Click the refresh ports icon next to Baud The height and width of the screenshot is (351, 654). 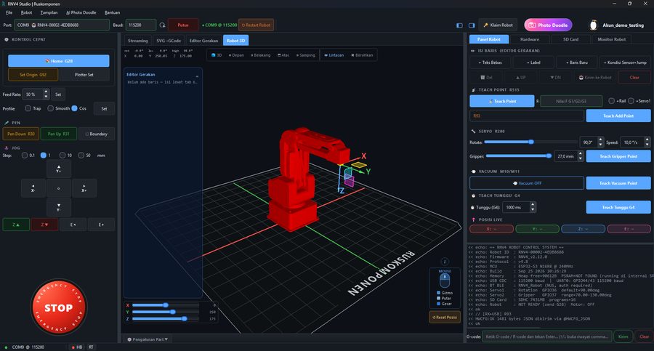(x=162, y=25)
